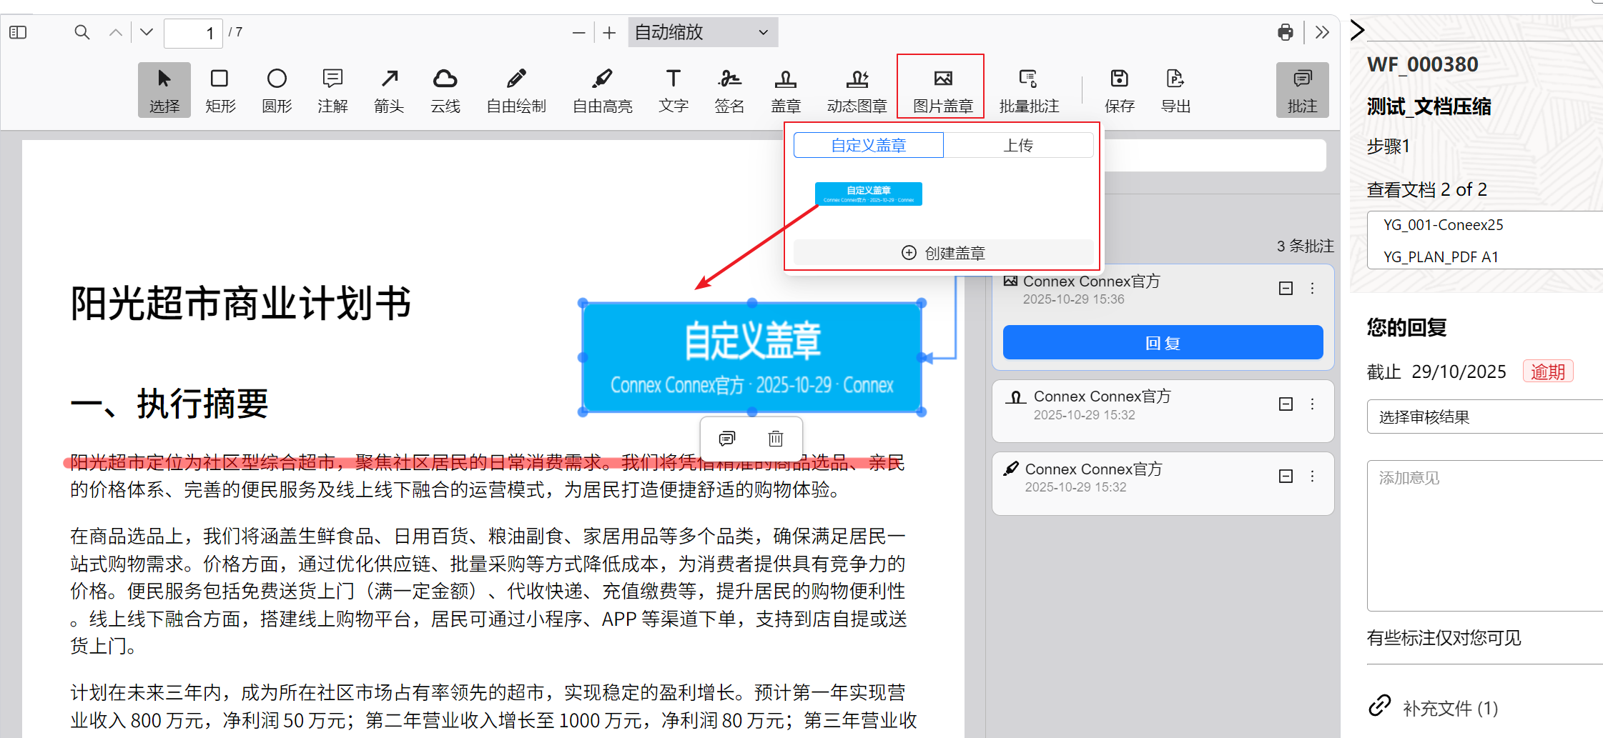Viewport: 1603px width, 738px height.
Task: Click the 添加意见 comment text area
Action: (x=1484, y=536)
